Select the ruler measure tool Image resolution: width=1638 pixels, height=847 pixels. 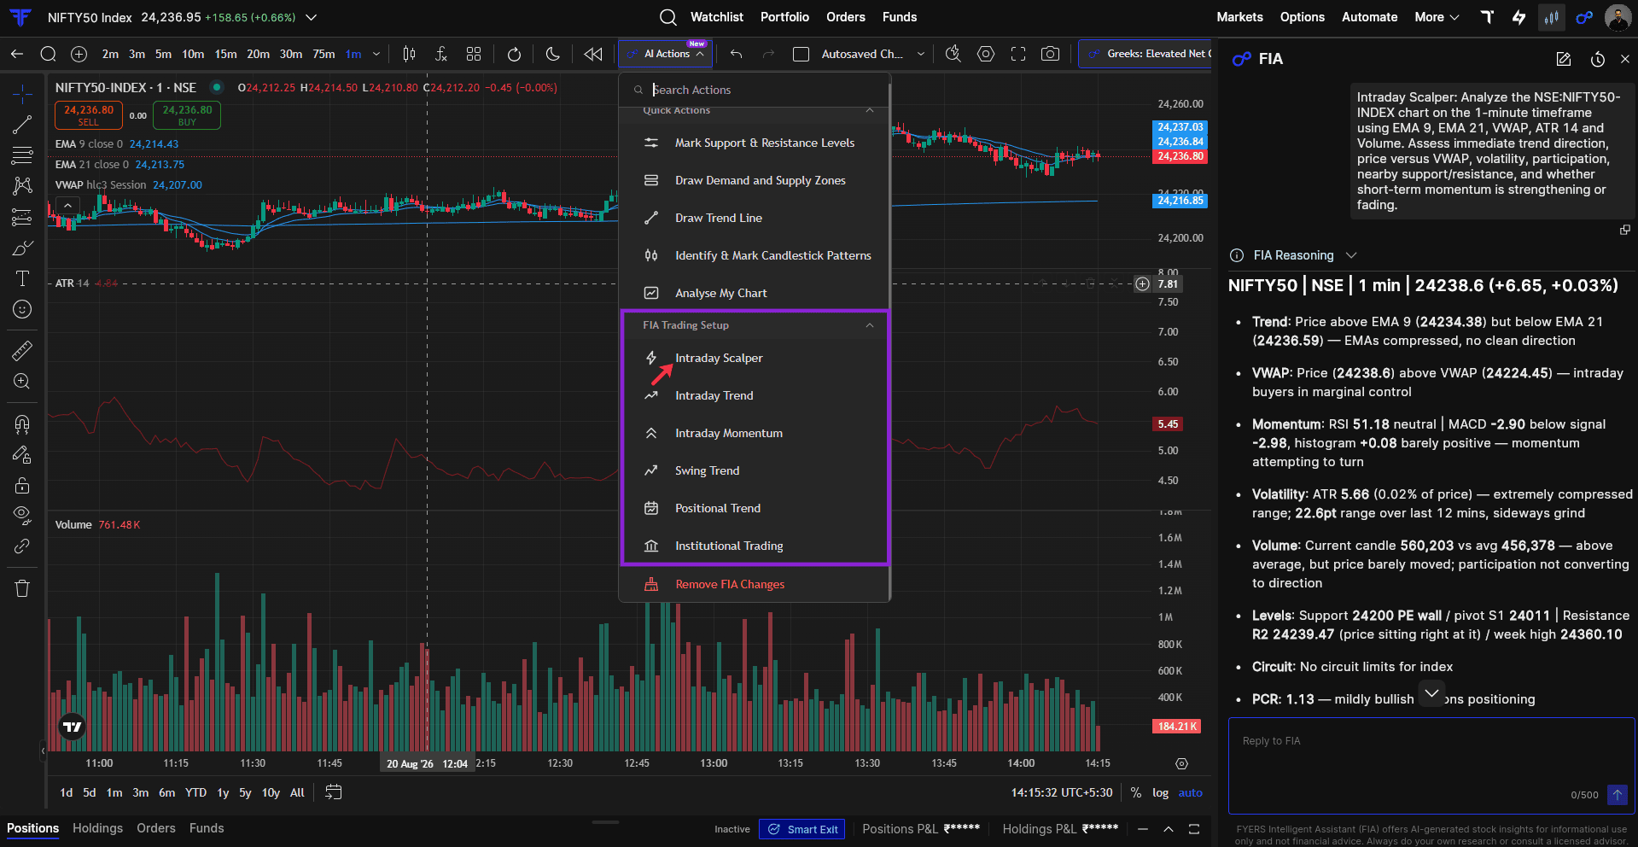pos(22,350)
